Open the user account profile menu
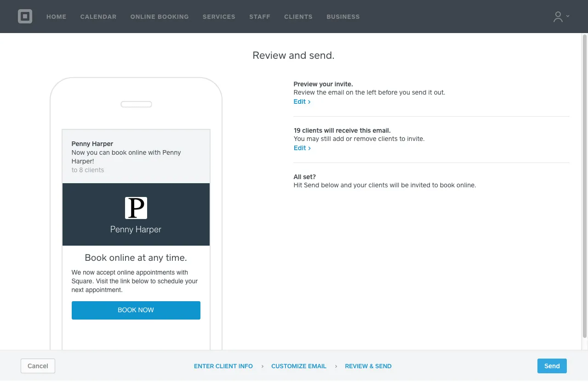 (560, 17)
